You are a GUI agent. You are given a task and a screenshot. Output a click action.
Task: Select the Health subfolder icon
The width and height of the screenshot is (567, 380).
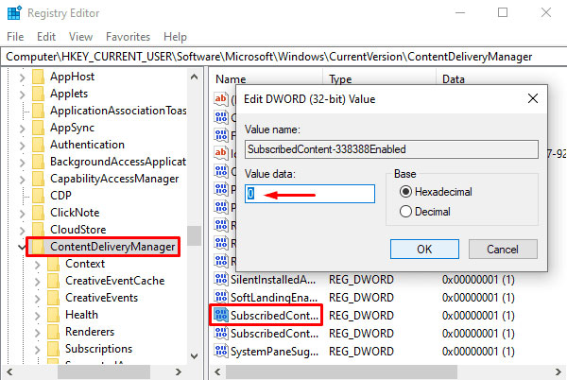54,315
